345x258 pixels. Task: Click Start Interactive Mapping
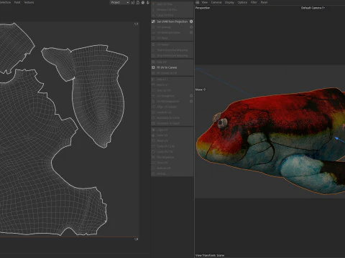(x=170, y=50)
